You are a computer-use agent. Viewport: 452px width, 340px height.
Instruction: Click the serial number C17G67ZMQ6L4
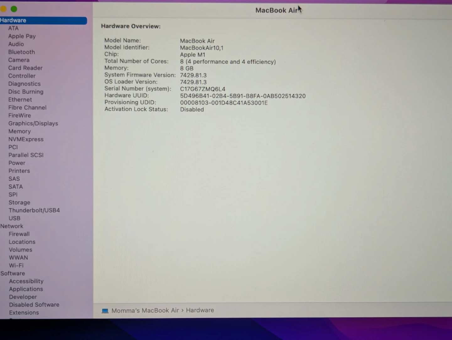(203, 89)
